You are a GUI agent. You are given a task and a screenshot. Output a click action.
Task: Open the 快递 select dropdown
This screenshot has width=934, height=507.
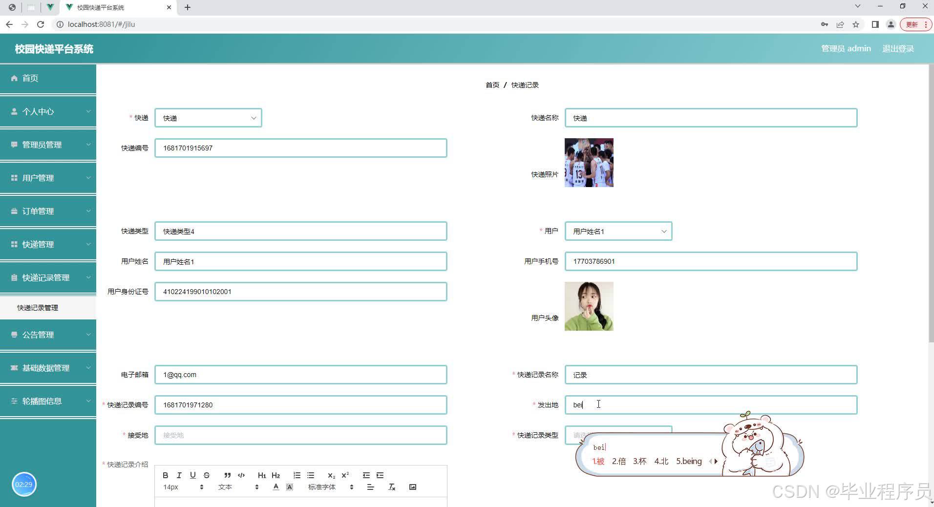pyautogui.click(x=208, y=118)
